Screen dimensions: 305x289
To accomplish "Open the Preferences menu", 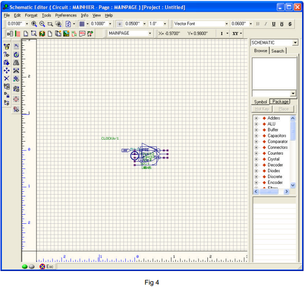I will pyautogui.click(x=66, y=15).
